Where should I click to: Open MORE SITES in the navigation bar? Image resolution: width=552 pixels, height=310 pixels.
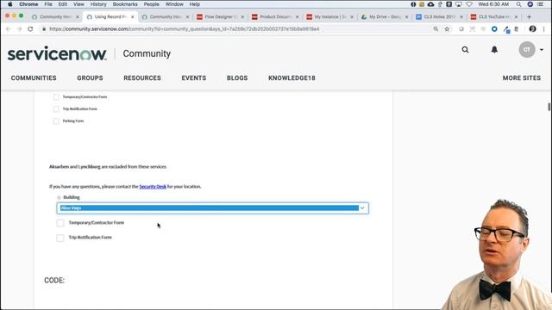522,78
